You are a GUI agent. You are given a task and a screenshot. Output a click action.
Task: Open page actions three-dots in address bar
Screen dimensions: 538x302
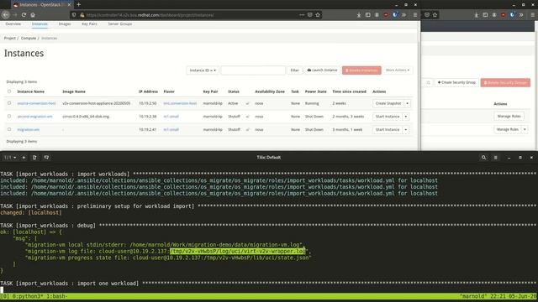click(x=302, y=15)
